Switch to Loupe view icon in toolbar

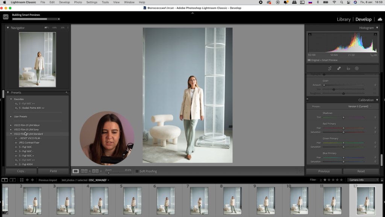tap(76, 171)
